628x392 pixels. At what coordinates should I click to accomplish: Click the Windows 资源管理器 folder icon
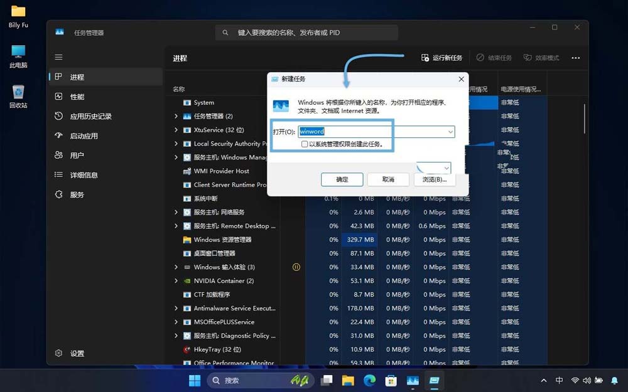pyautogui.click(x=187, y=240)
